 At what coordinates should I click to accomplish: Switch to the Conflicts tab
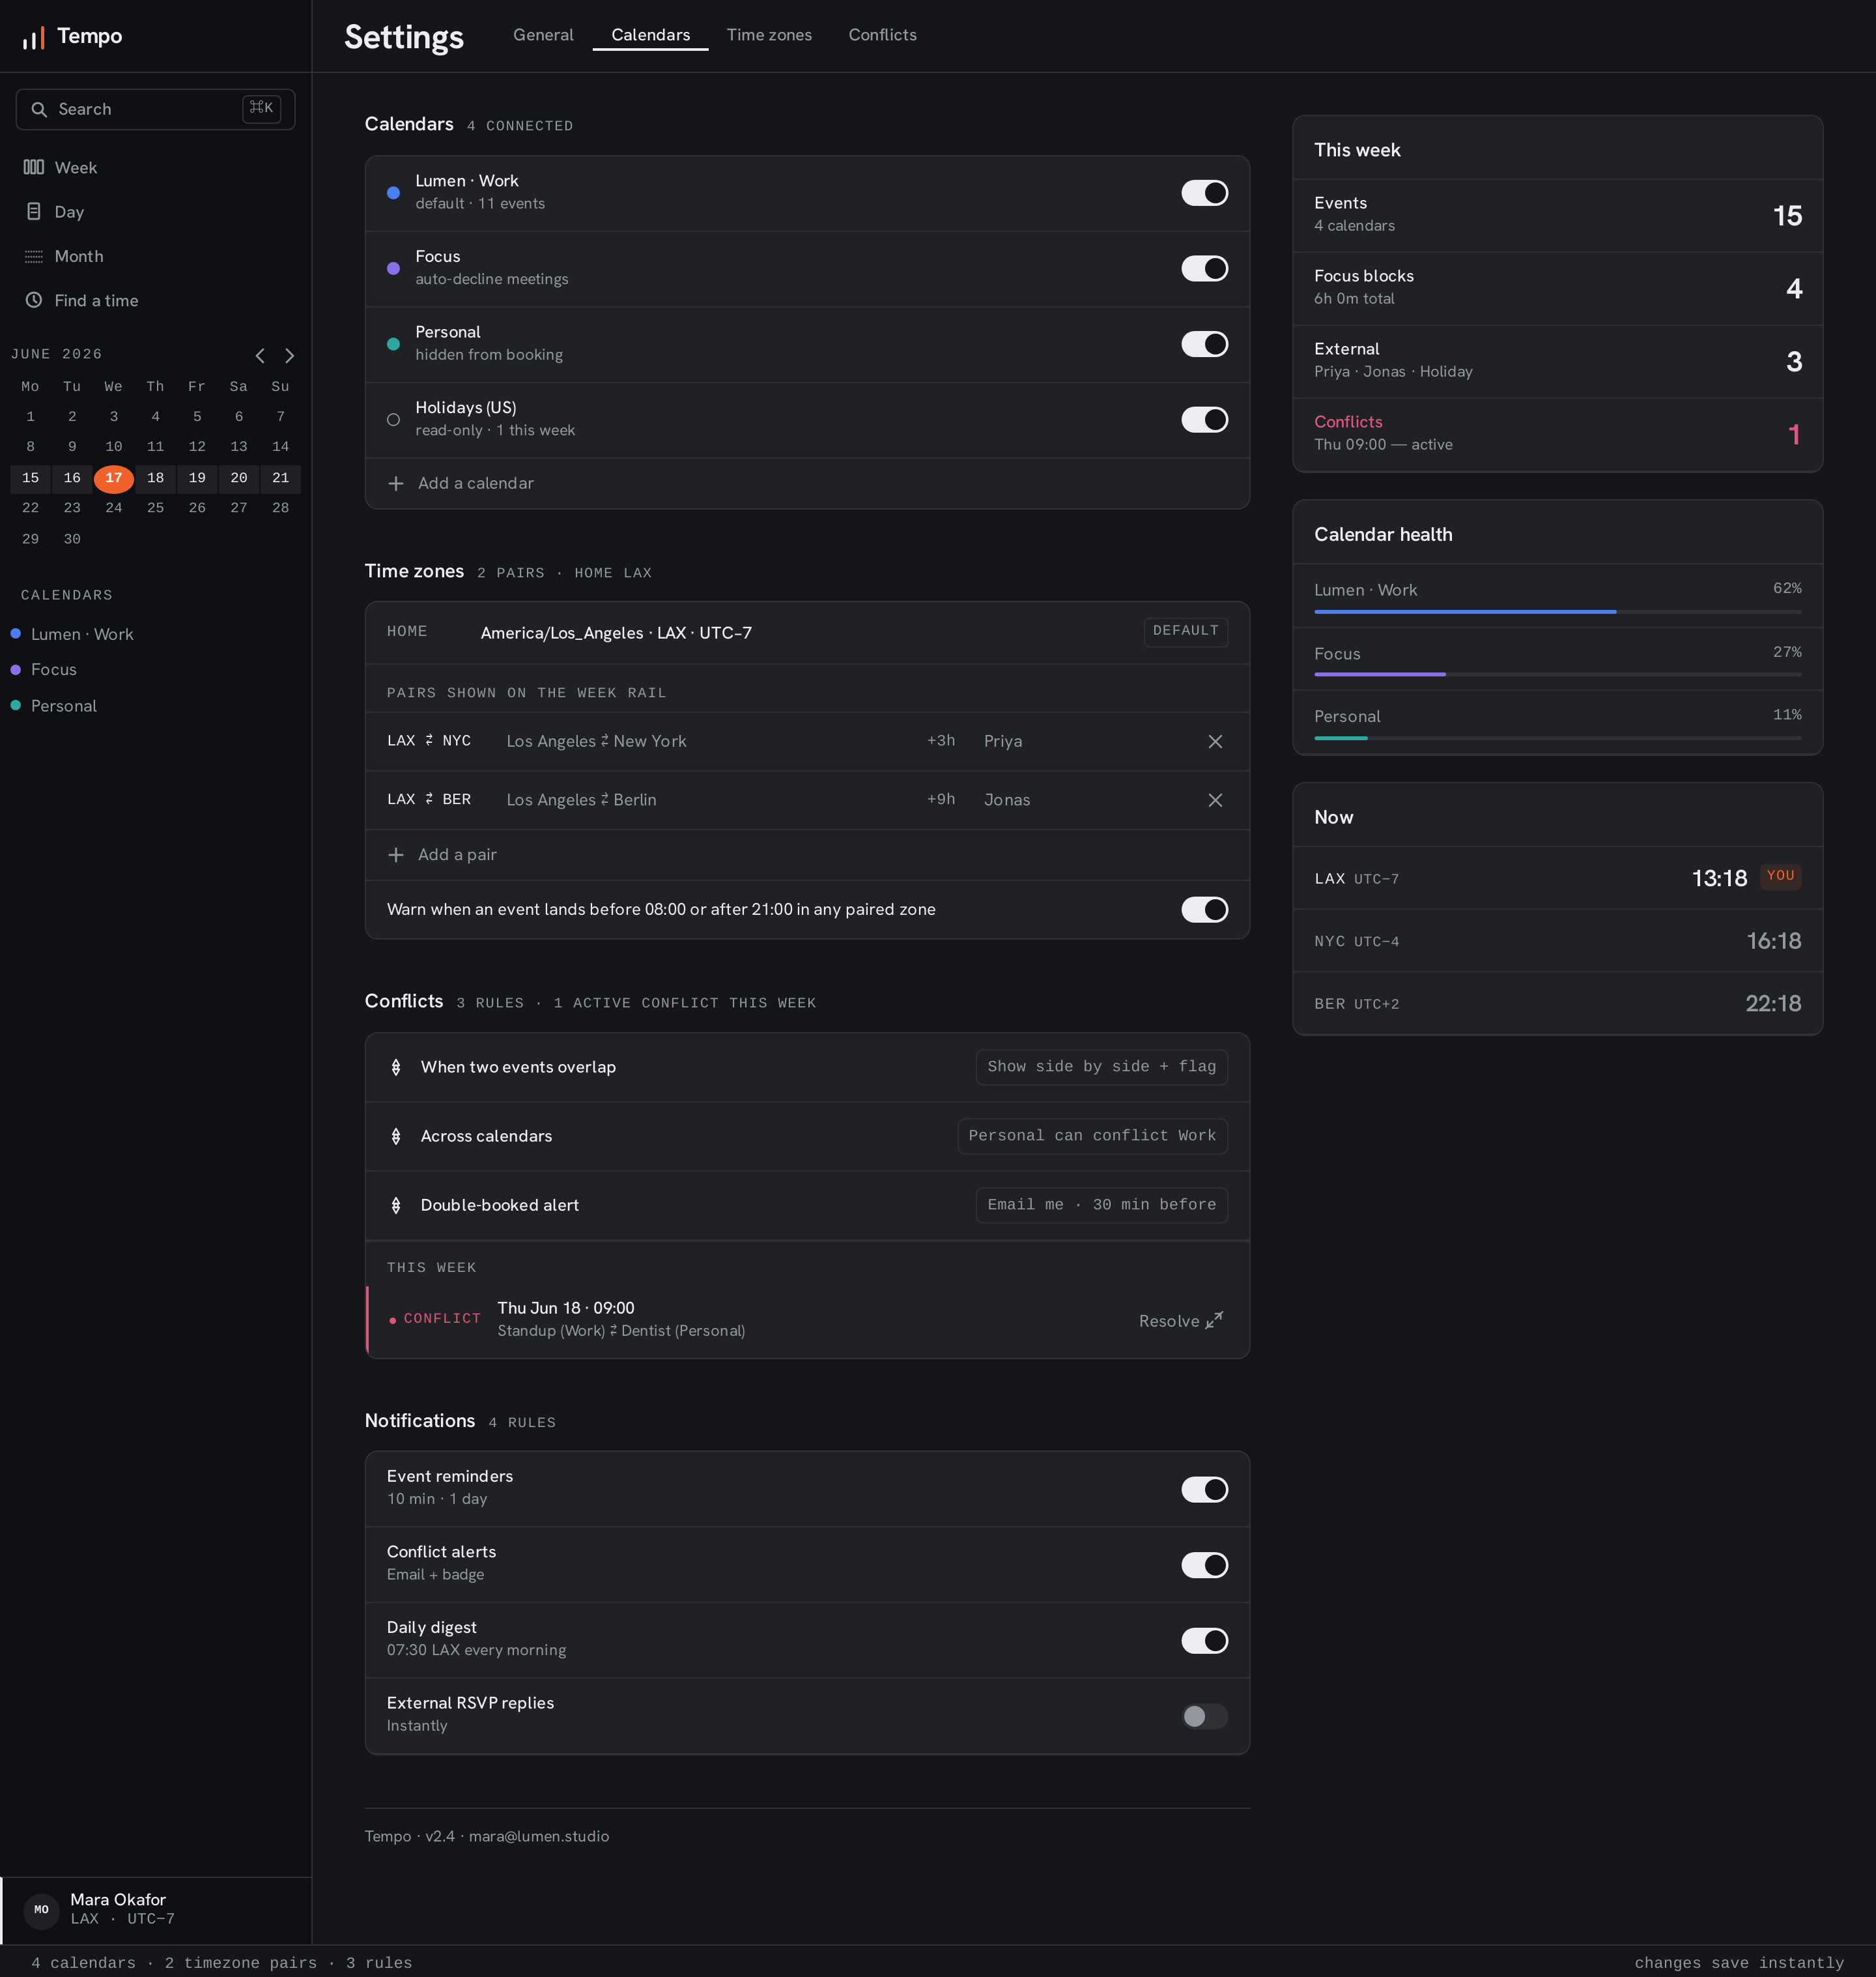(x=882, y=35)
